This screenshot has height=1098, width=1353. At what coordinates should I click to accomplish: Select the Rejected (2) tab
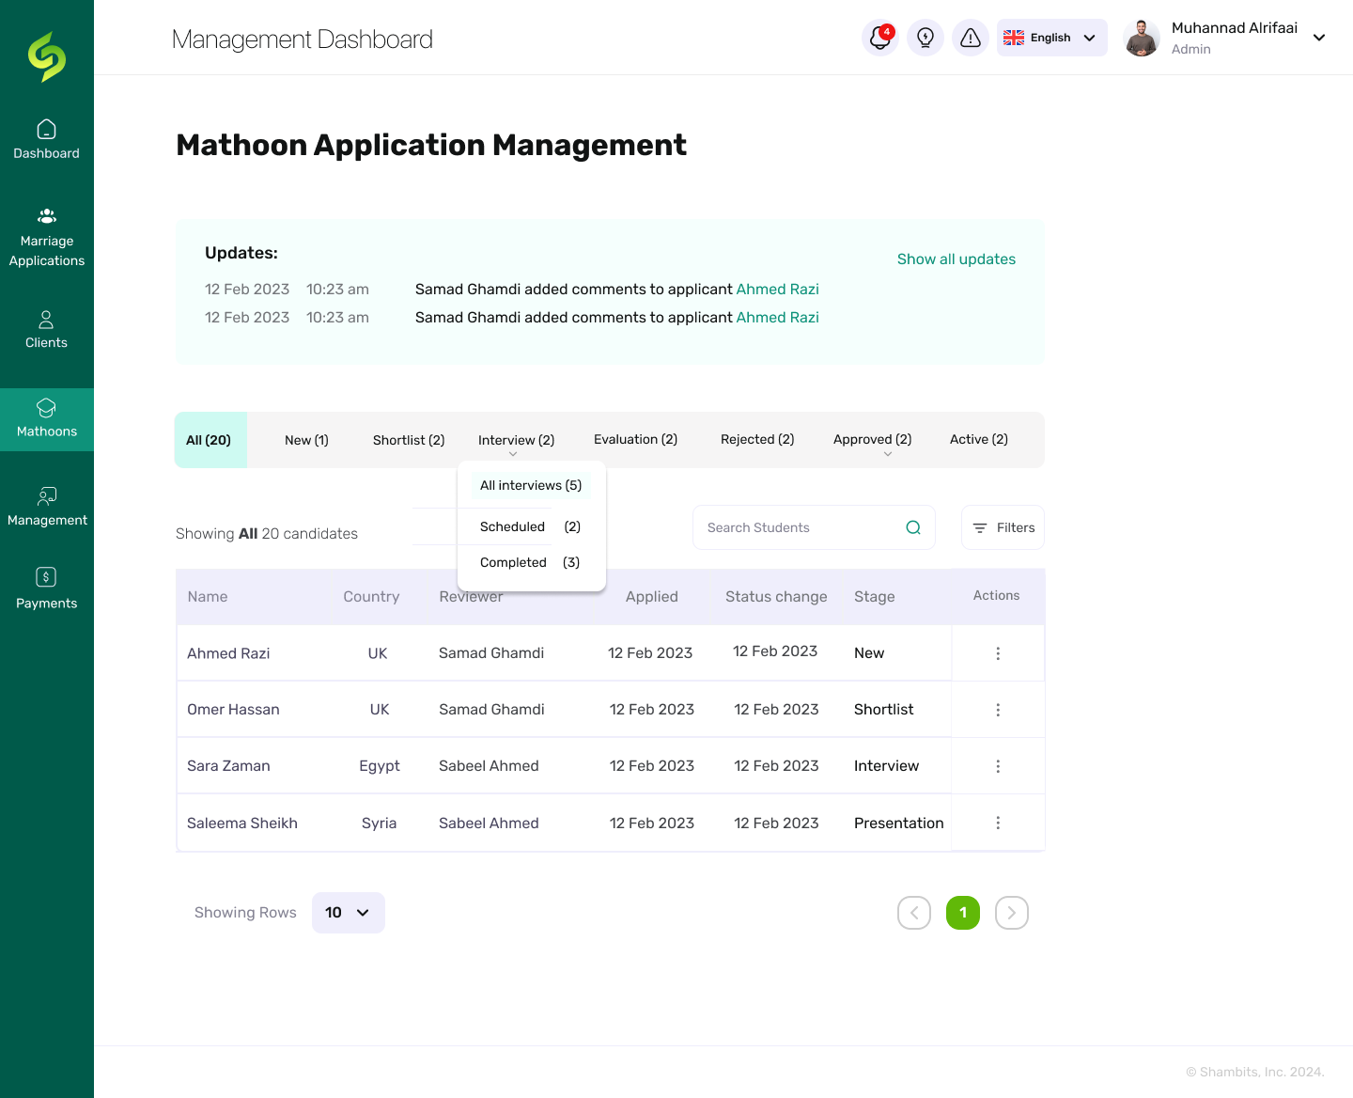pyautogui.click(x=757, y=439)
